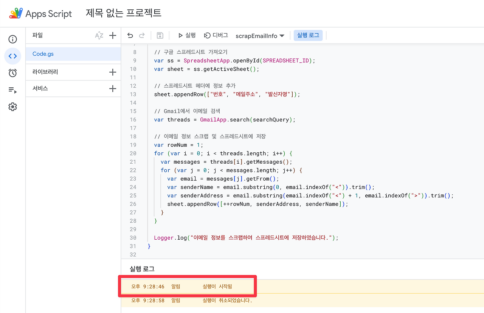Add a library with the plus button

tap(113, 72)
